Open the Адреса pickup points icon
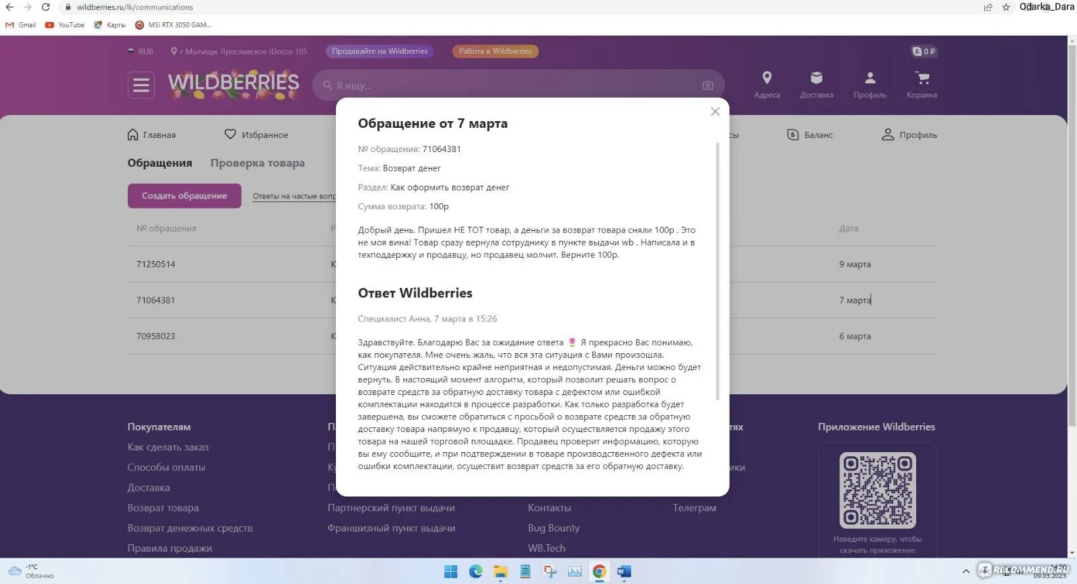 click(x=767, y=85)
